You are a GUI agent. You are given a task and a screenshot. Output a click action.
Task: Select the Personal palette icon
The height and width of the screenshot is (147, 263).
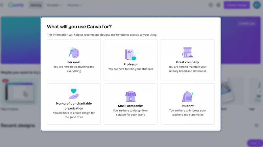coord(74,52)
